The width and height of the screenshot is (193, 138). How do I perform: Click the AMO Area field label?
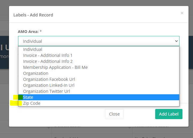click(30, 31)
